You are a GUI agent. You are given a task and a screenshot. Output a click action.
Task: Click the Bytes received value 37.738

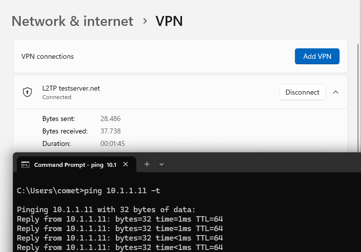[110, 131]
